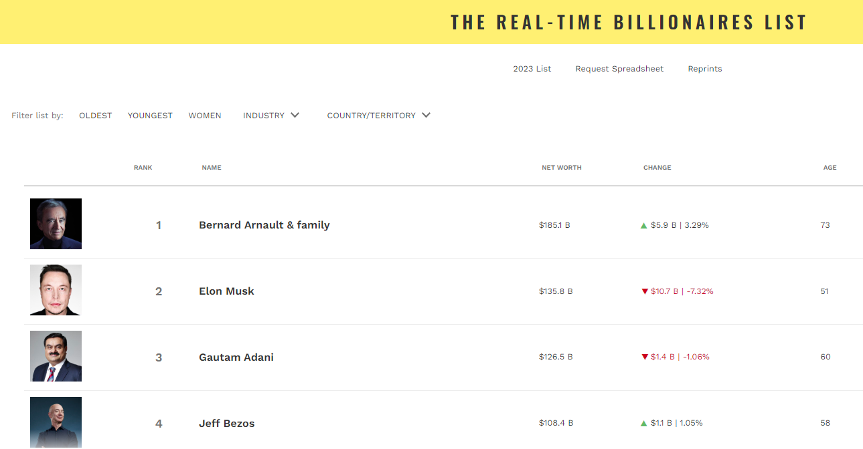Screen dimensions: 863x449
Task: Click the chevron next to Country/Territory
Action: [x=426, y=116]
